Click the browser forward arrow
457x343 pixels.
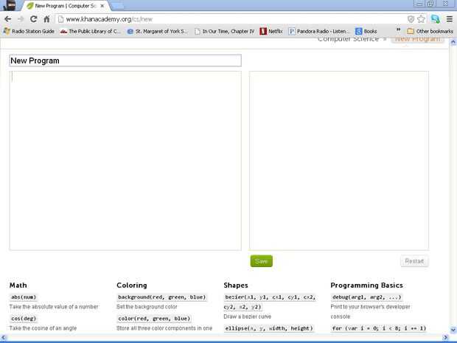(x=21, y=19)
